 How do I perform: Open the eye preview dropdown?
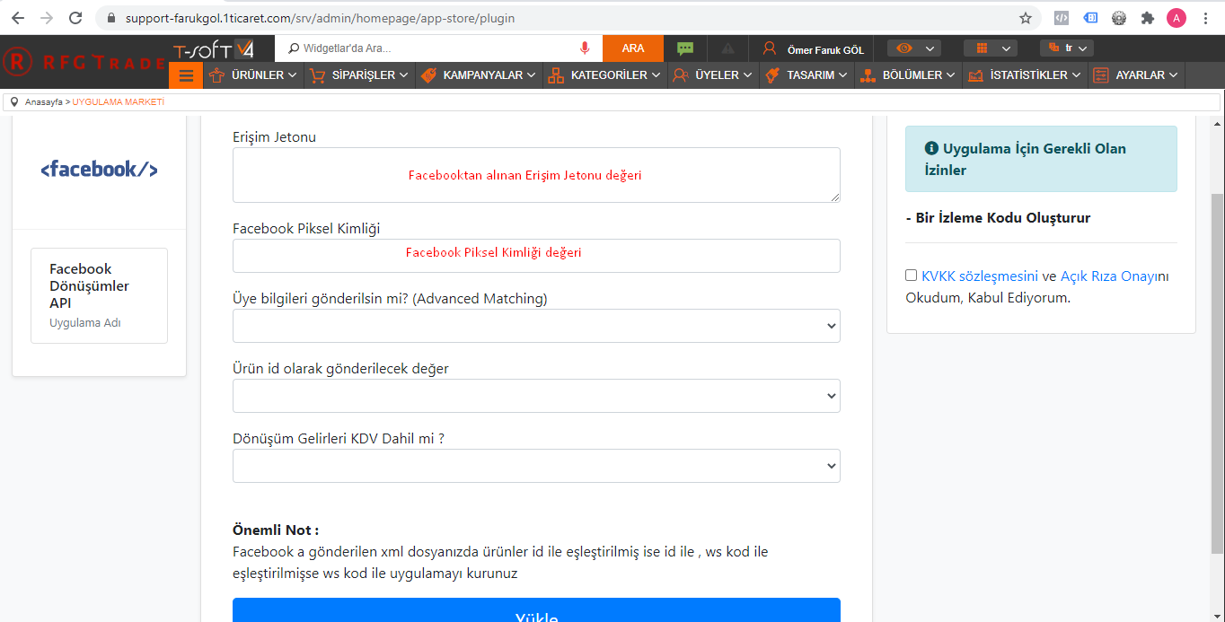(913, 48)
